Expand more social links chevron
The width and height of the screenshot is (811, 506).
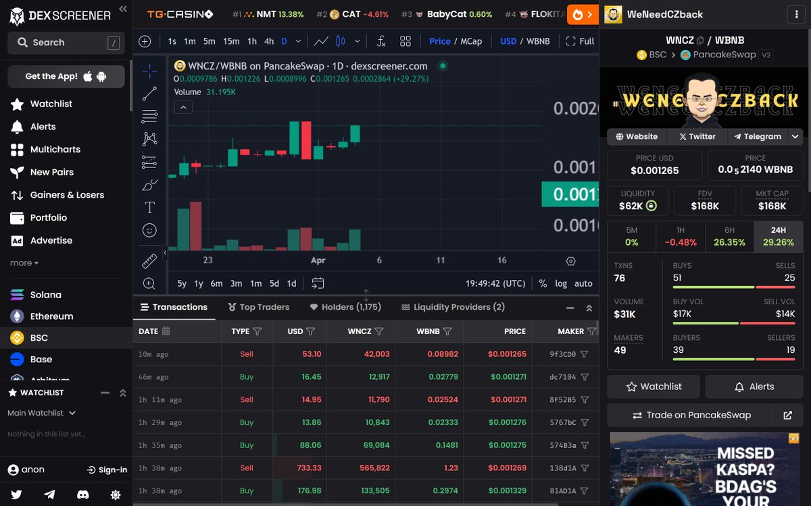pyautogui.click(x=795, y=136)
